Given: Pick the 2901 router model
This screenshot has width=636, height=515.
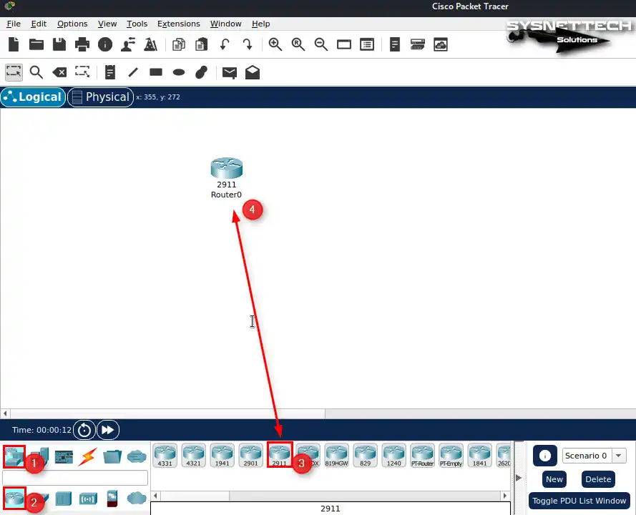Looking at the screenshot, I should click(250, 455).
